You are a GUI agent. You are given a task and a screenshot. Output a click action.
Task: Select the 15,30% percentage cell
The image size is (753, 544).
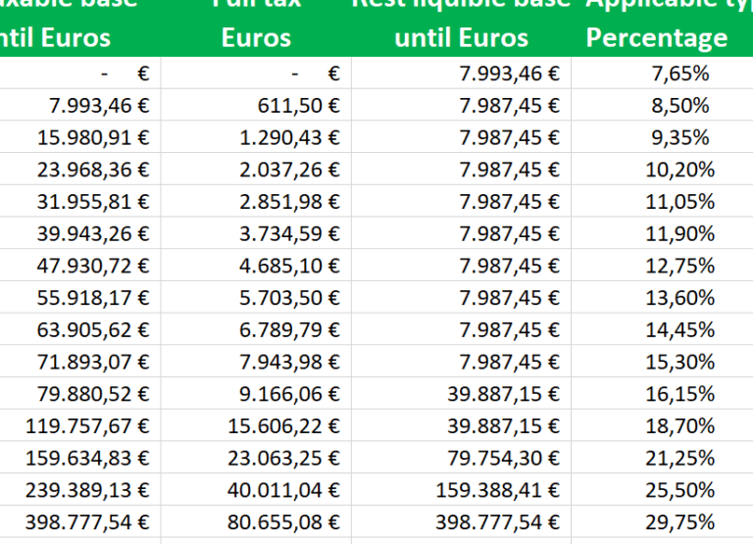click(x=679, y=362)
